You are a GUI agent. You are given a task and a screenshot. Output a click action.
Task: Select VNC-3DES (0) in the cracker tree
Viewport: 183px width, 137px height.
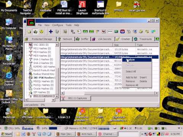point(41,45)
